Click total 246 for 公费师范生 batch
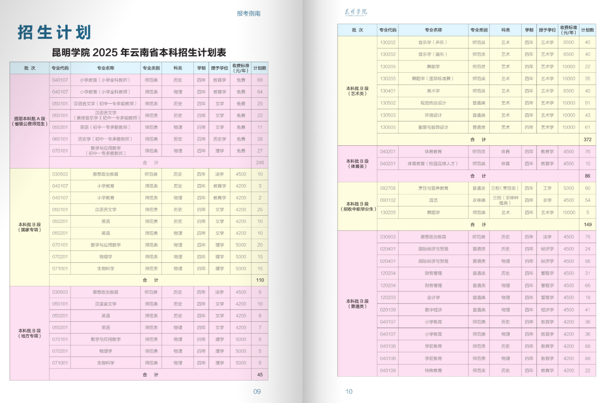The width and height of the screenshot is (609, 403). pos(260,163)
